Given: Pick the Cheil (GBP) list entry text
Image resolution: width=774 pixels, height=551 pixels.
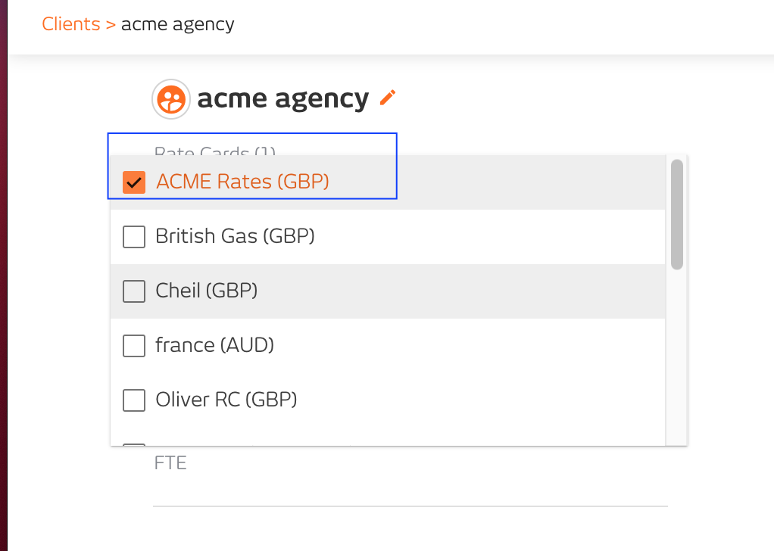Looking at the screenshot, I should pyautogui.click(x=207, y=291).
